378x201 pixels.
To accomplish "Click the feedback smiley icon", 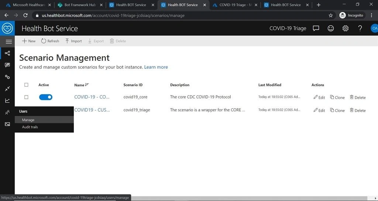I will click(331, 28).
